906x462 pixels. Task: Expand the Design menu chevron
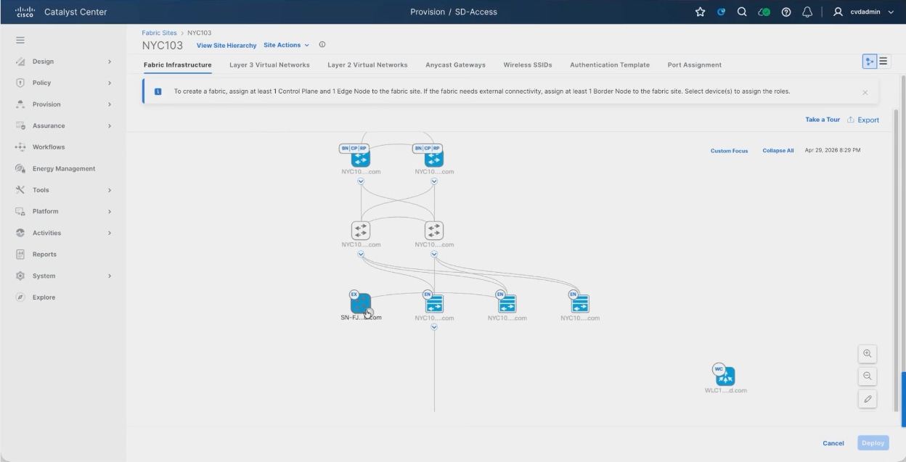coord(110,62)
